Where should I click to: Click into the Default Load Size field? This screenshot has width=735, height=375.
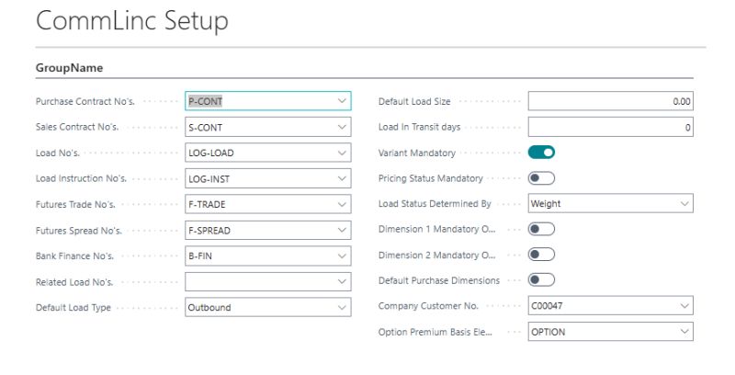click(610, 101)
